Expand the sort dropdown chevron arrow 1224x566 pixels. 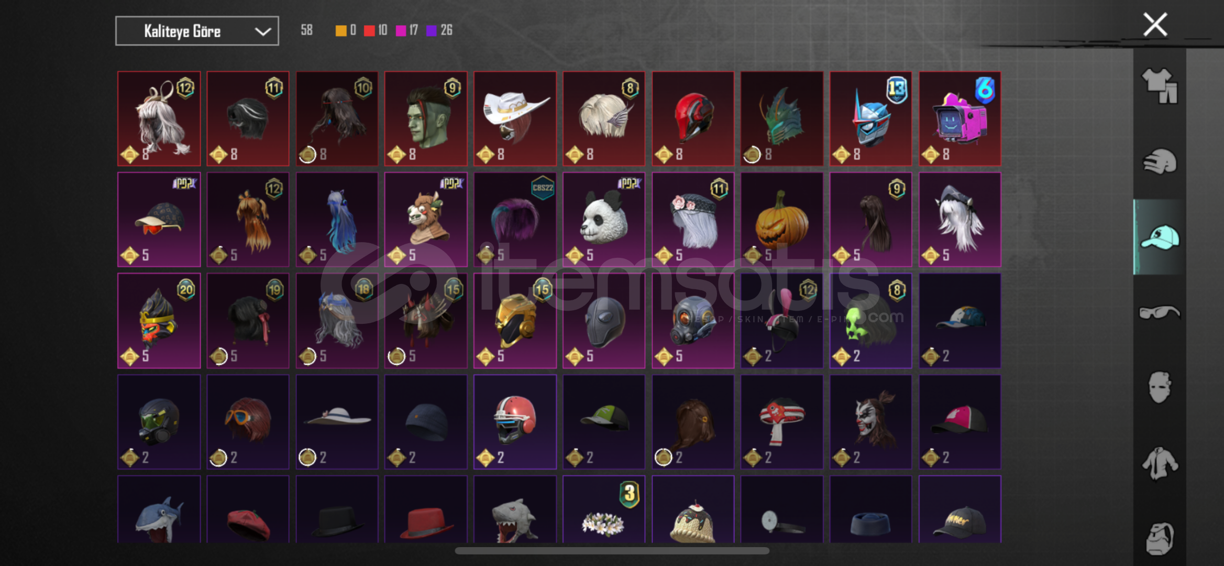[x=262, y=31]
